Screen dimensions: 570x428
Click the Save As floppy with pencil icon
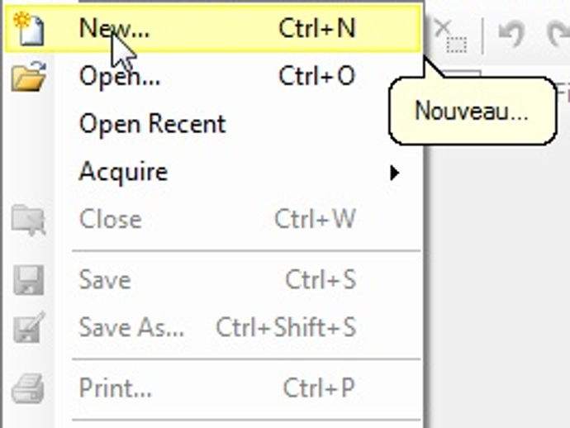click(x=29, y=327)
